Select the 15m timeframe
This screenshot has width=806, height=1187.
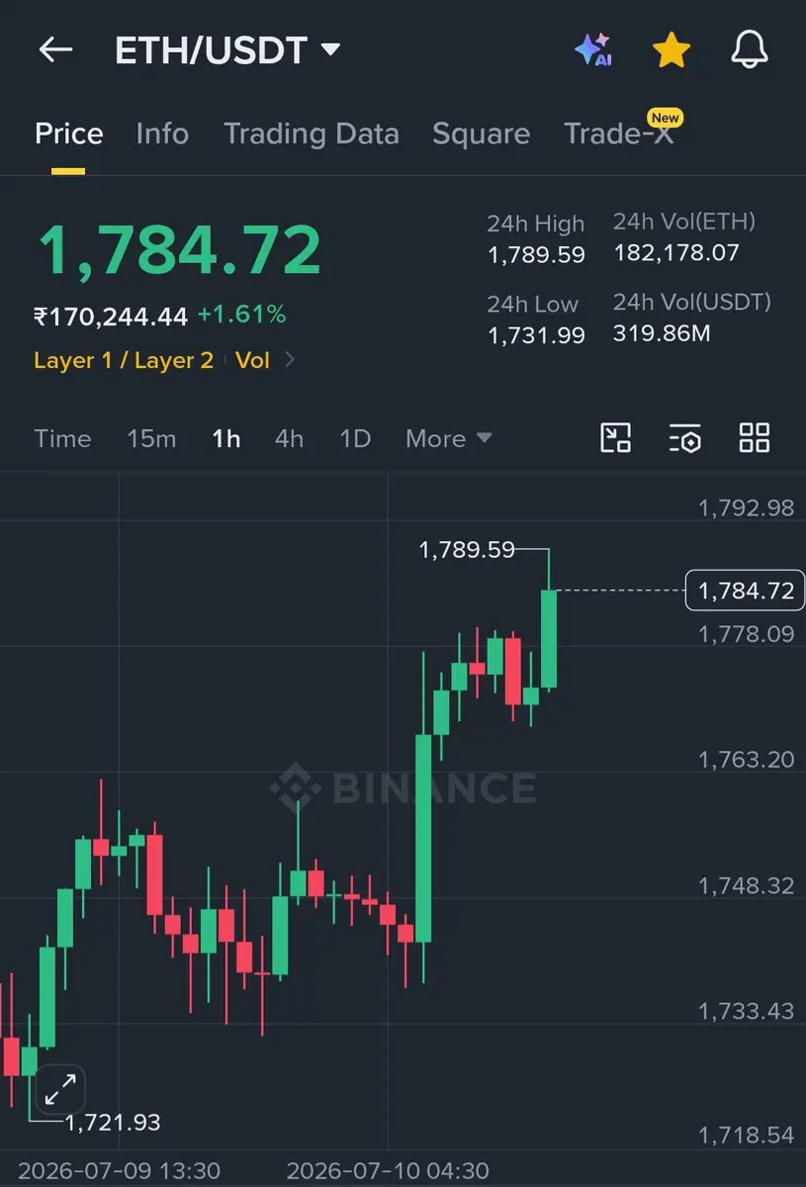click(151, 438)
